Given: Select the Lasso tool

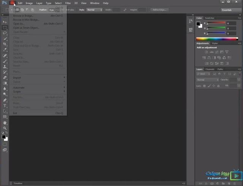Looking at the screenshot, I should [x=5, y=33].
